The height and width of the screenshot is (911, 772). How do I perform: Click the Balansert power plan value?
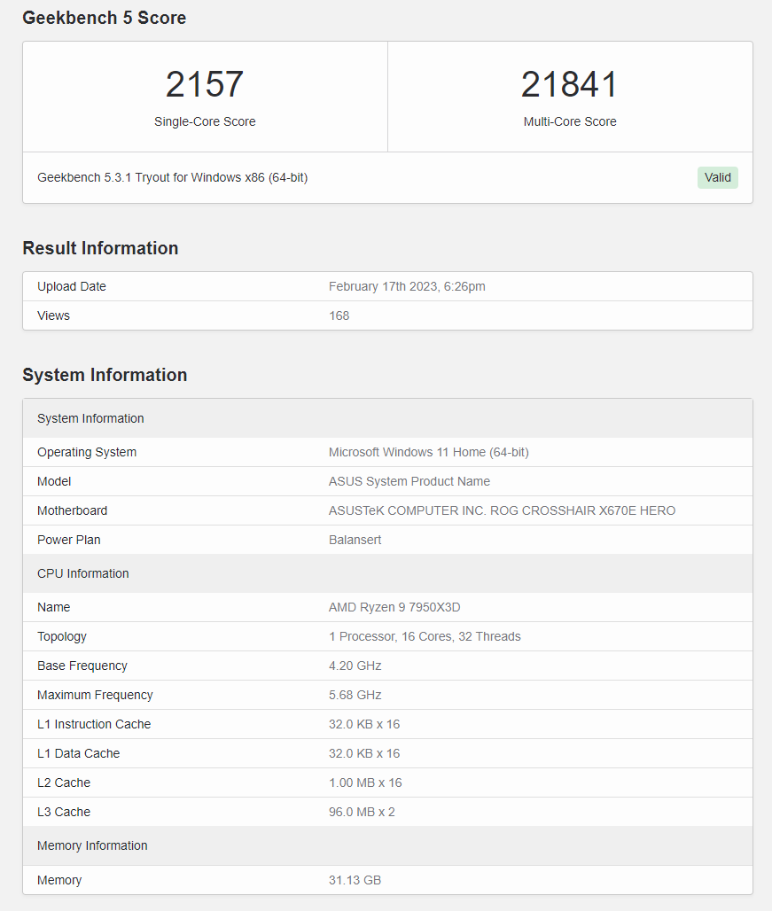pyautogui.click(x=355, y=540)
